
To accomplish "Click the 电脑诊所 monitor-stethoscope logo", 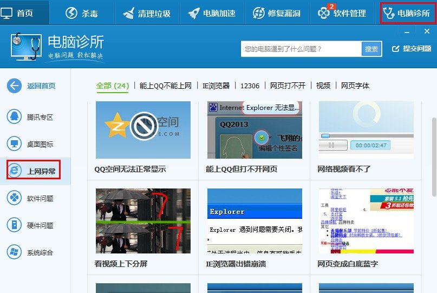I will pos(27,47).
